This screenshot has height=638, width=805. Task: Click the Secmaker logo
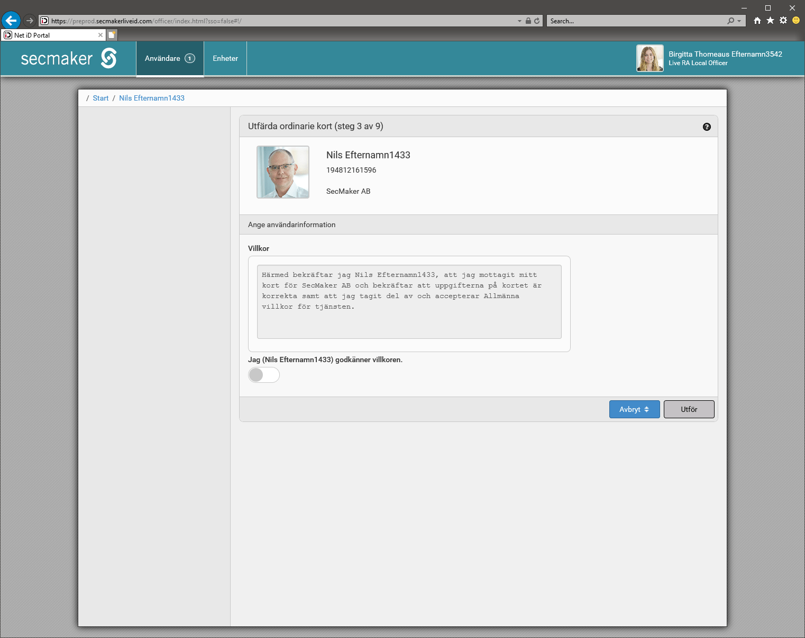point(69,58)
